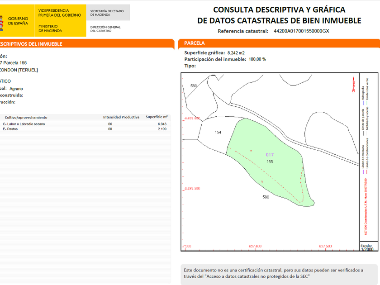Viewport: 380px width, 285px height.
Task: Click the red north arrow on map
Action: coord(352,85)
